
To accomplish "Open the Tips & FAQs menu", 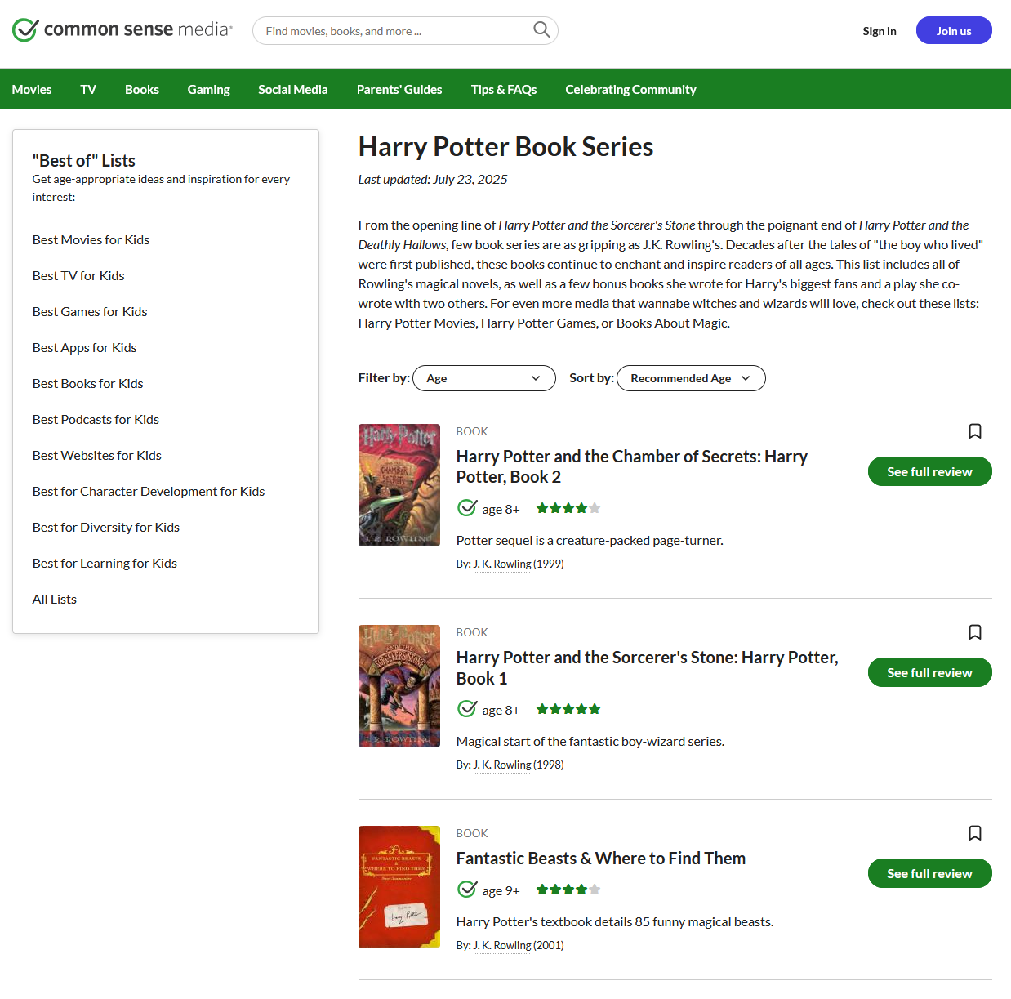I will pyautogui.click(x=504, y=89).
